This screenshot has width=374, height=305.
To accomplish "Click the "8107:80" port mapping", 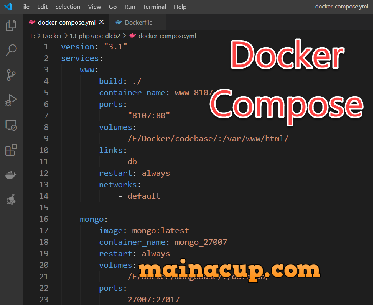I will tap(148, 116).
